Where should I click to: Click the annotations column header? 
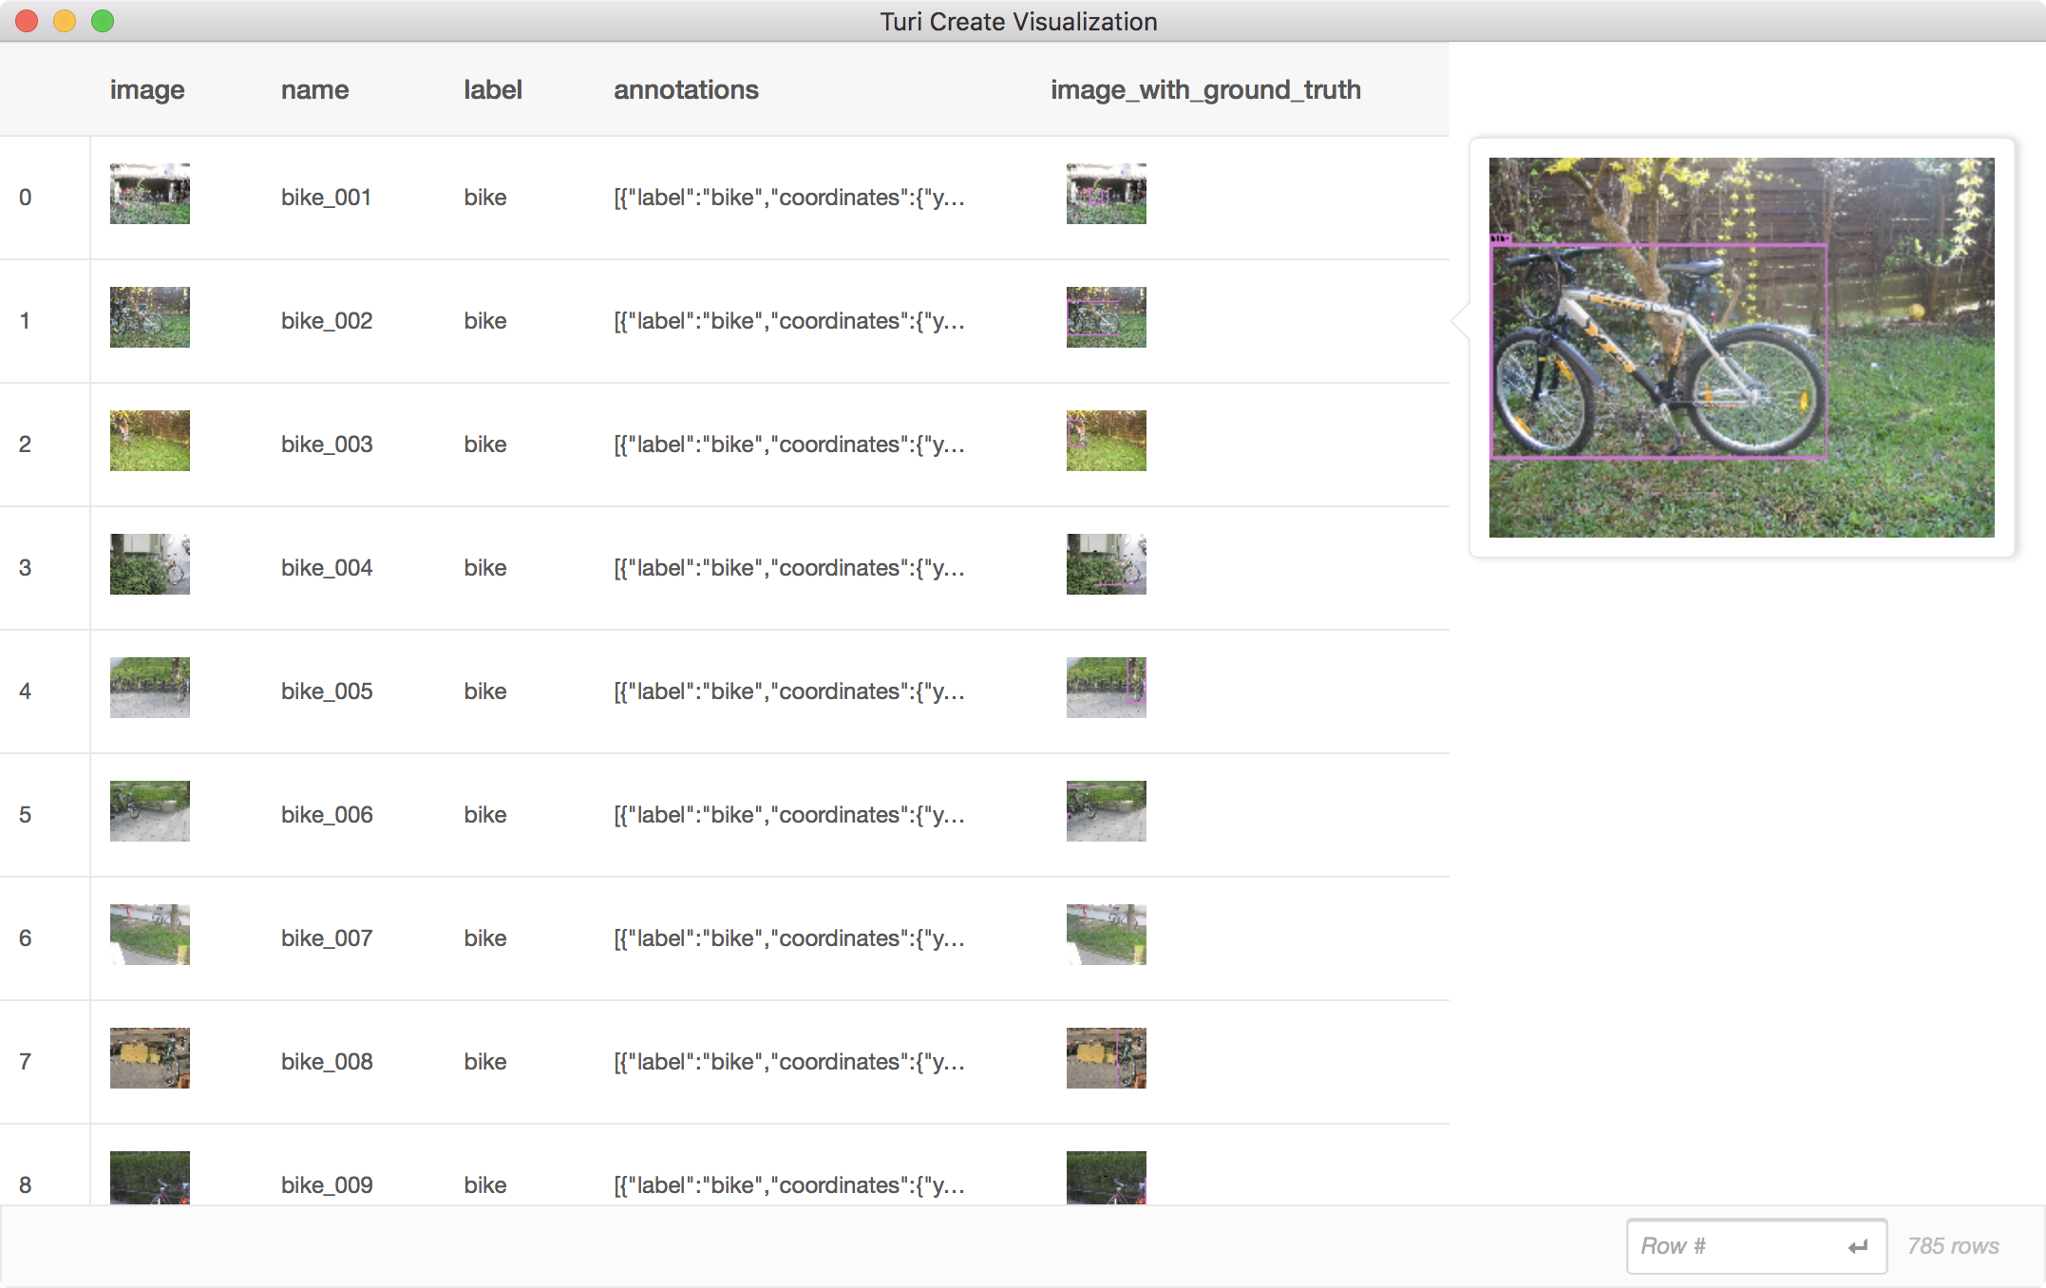[x=686, y=90]
